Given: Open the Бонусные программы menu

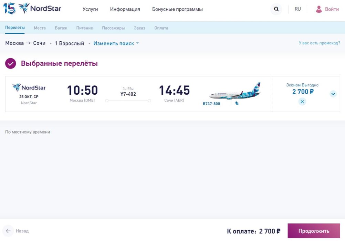Looking at the screenshot, I should [x=177, y=9].
